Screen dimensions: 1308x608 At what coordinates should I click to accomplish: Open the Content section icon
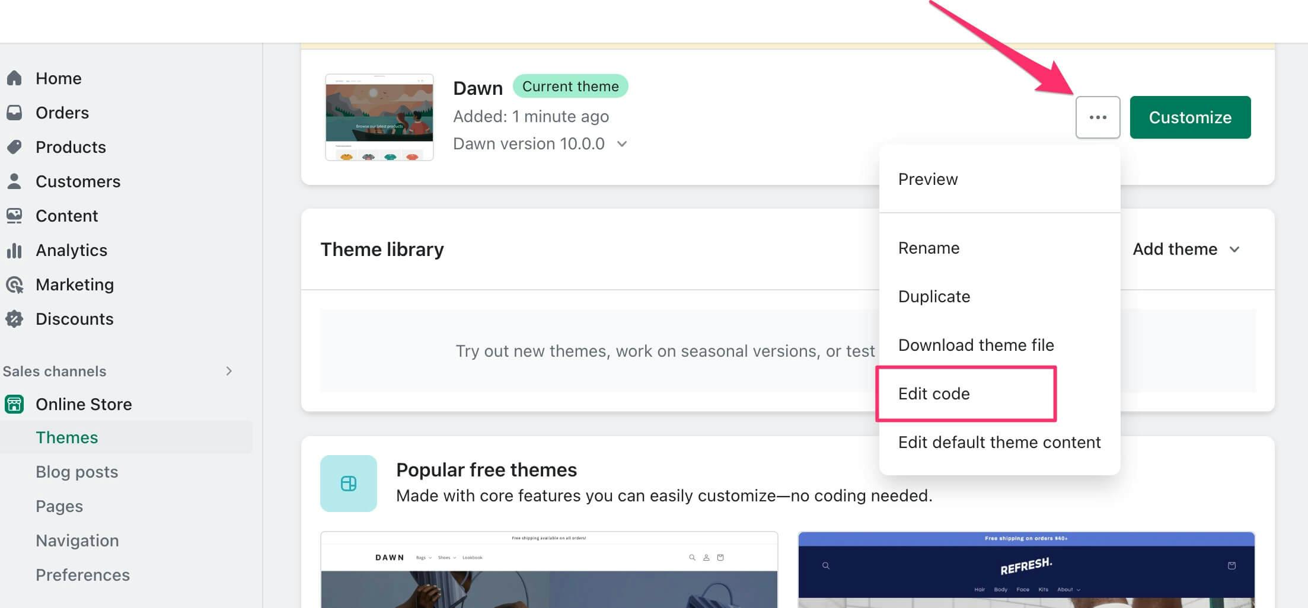point(14,215)
